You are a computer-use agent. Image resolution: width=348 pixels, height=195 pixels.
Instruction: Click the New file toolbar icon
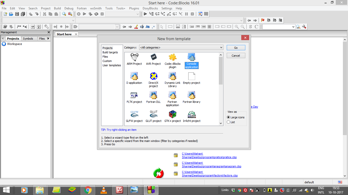pyautogui.click(x=5, y=14)
